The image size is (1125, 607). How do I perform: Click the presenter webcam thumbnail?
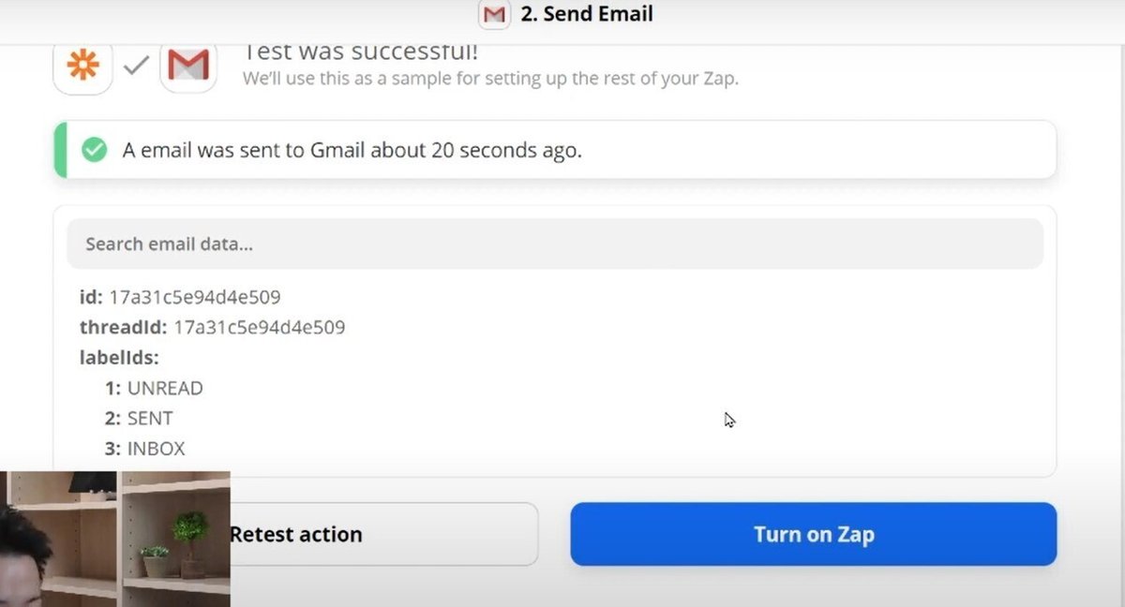pos(114,539)
